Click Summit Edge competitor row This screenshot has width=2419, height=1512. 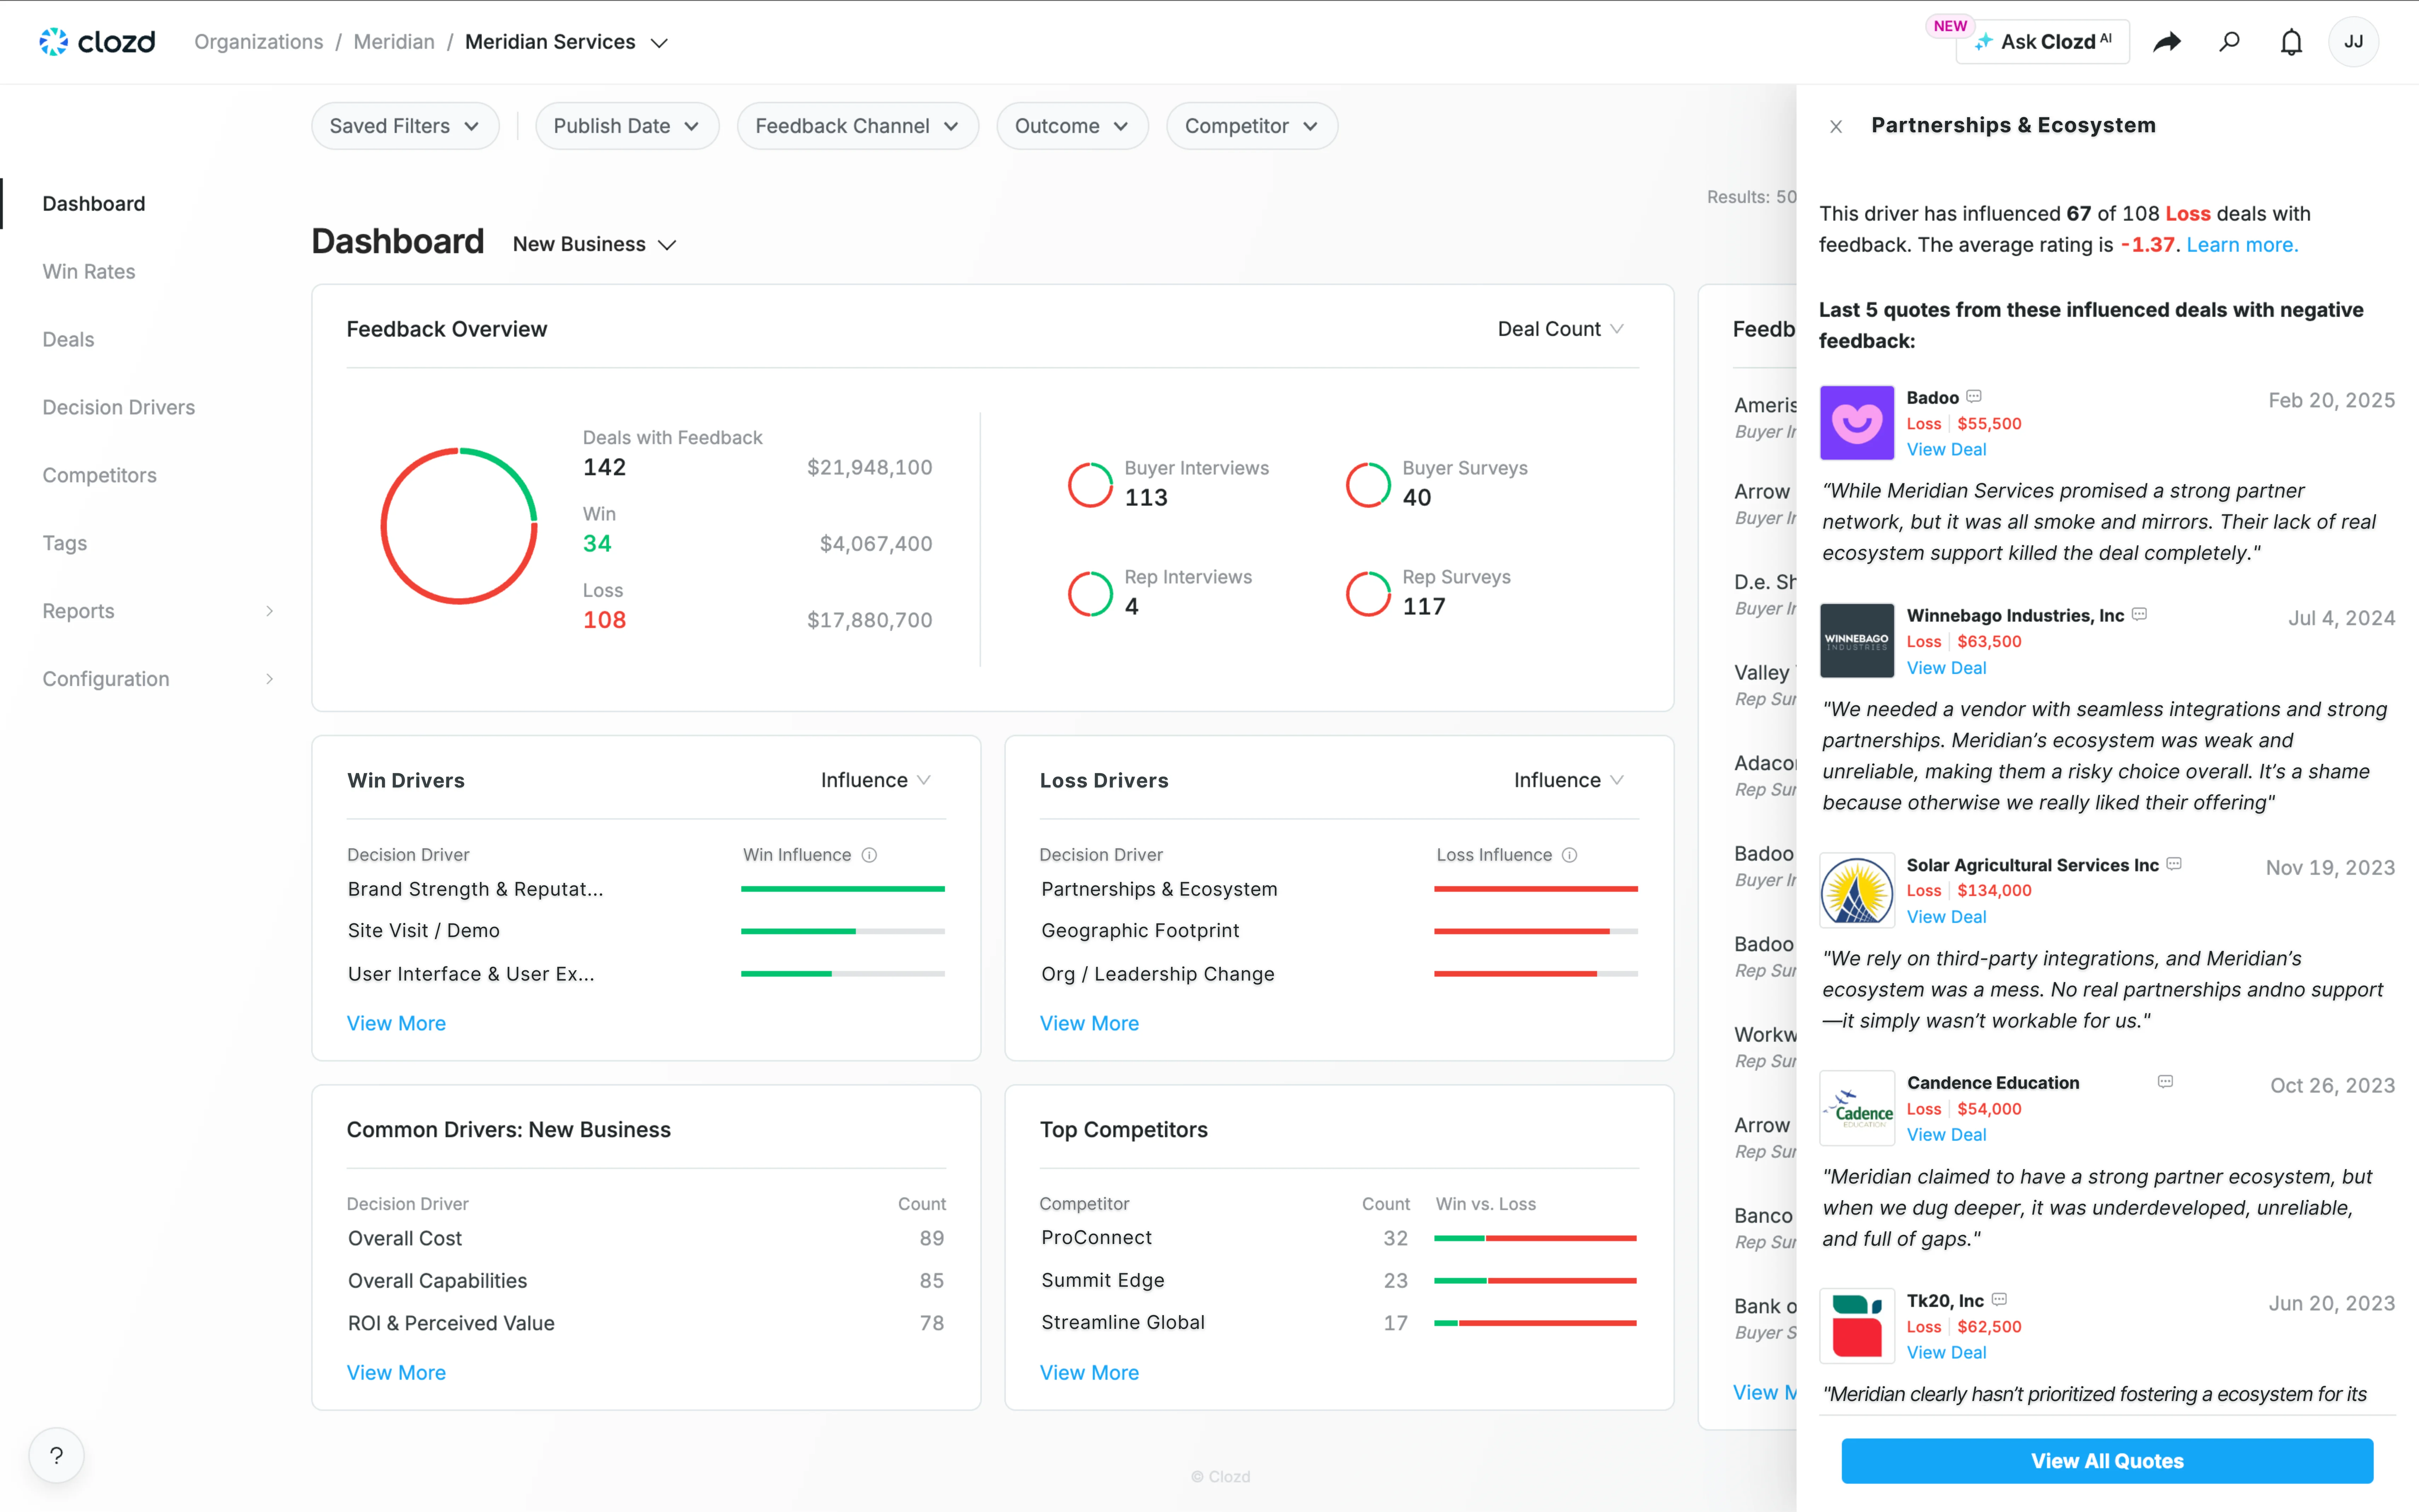point(1339,1281)
